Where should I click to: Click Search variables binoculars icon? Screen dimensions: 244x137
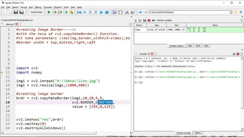click(153, 20)
